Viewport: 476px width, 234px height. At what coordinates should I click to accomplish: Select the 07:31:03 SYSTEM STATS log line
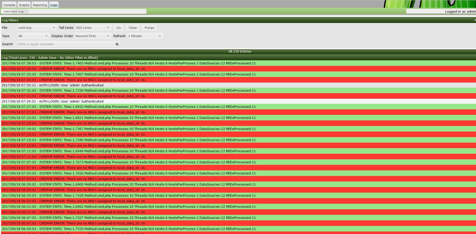point(238,90)
